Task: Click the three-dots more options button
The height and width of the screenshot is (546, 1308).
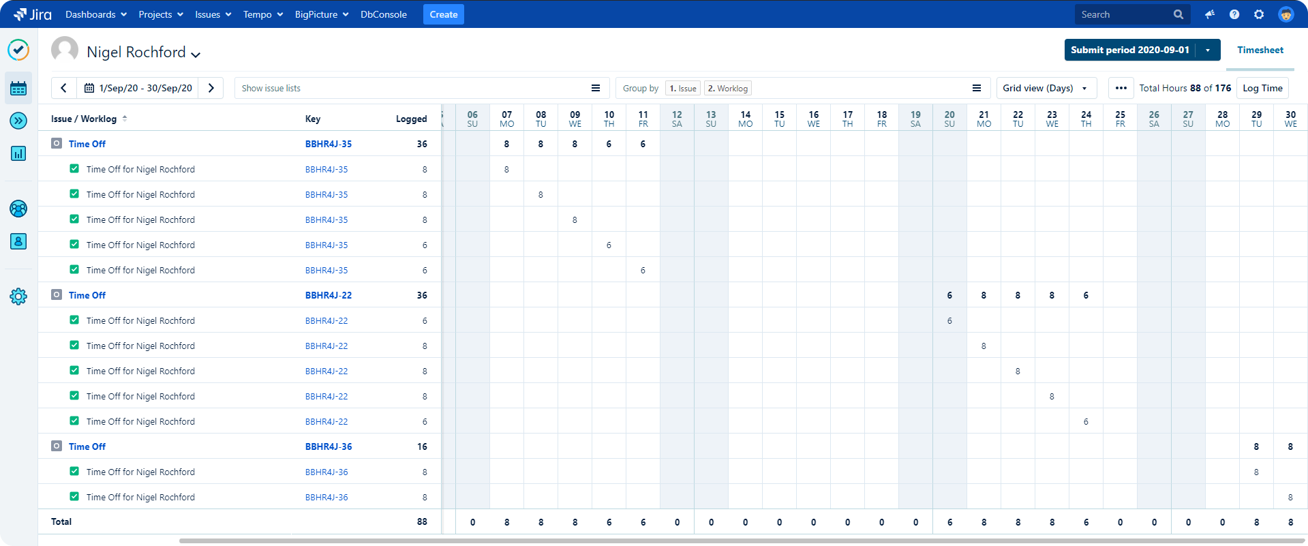Action: (1121, 88)
